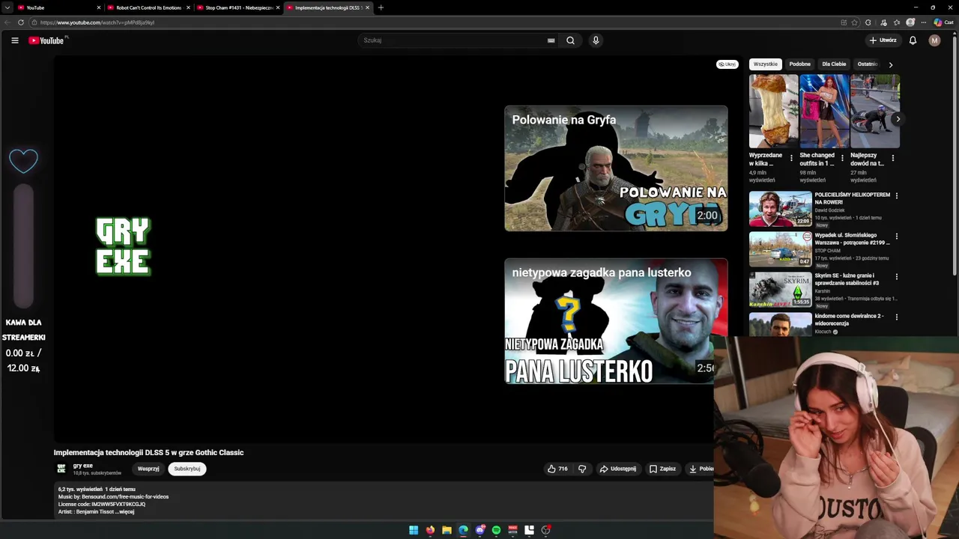Image resolution: width=959 pixels, height=539 pixels.
Task: Open more options for Wyprzedane short
Action: [x=791, y=159]
